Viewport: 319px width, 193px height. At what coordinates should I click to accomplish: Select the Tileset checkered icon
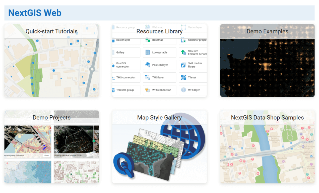pos(183,77)
